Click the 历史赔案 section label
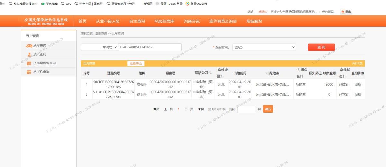Image resolution: width=386 pixels, height=167 pixels. 89,63
